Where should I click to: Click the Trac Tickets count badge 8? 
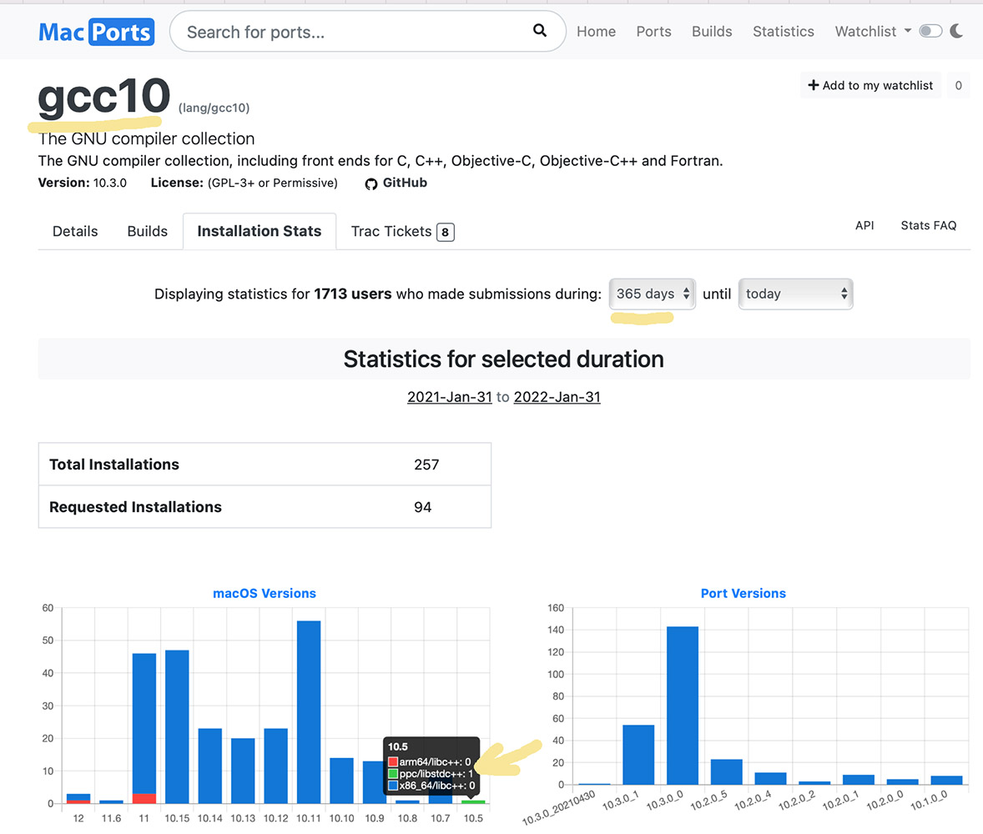pyautogui.click(x=445, y=233)
